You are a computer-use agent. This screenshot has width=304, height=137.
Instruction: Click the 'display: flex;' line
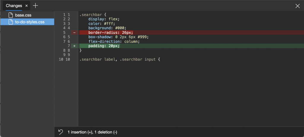click(104, 19)
